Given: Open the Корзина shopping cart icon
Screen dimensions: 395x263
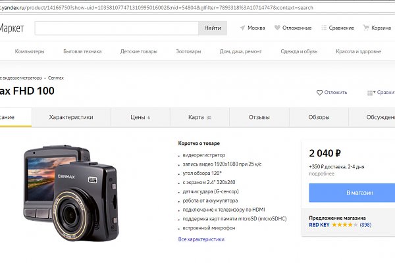Looking at the screenshot, I should pos(366,28).
